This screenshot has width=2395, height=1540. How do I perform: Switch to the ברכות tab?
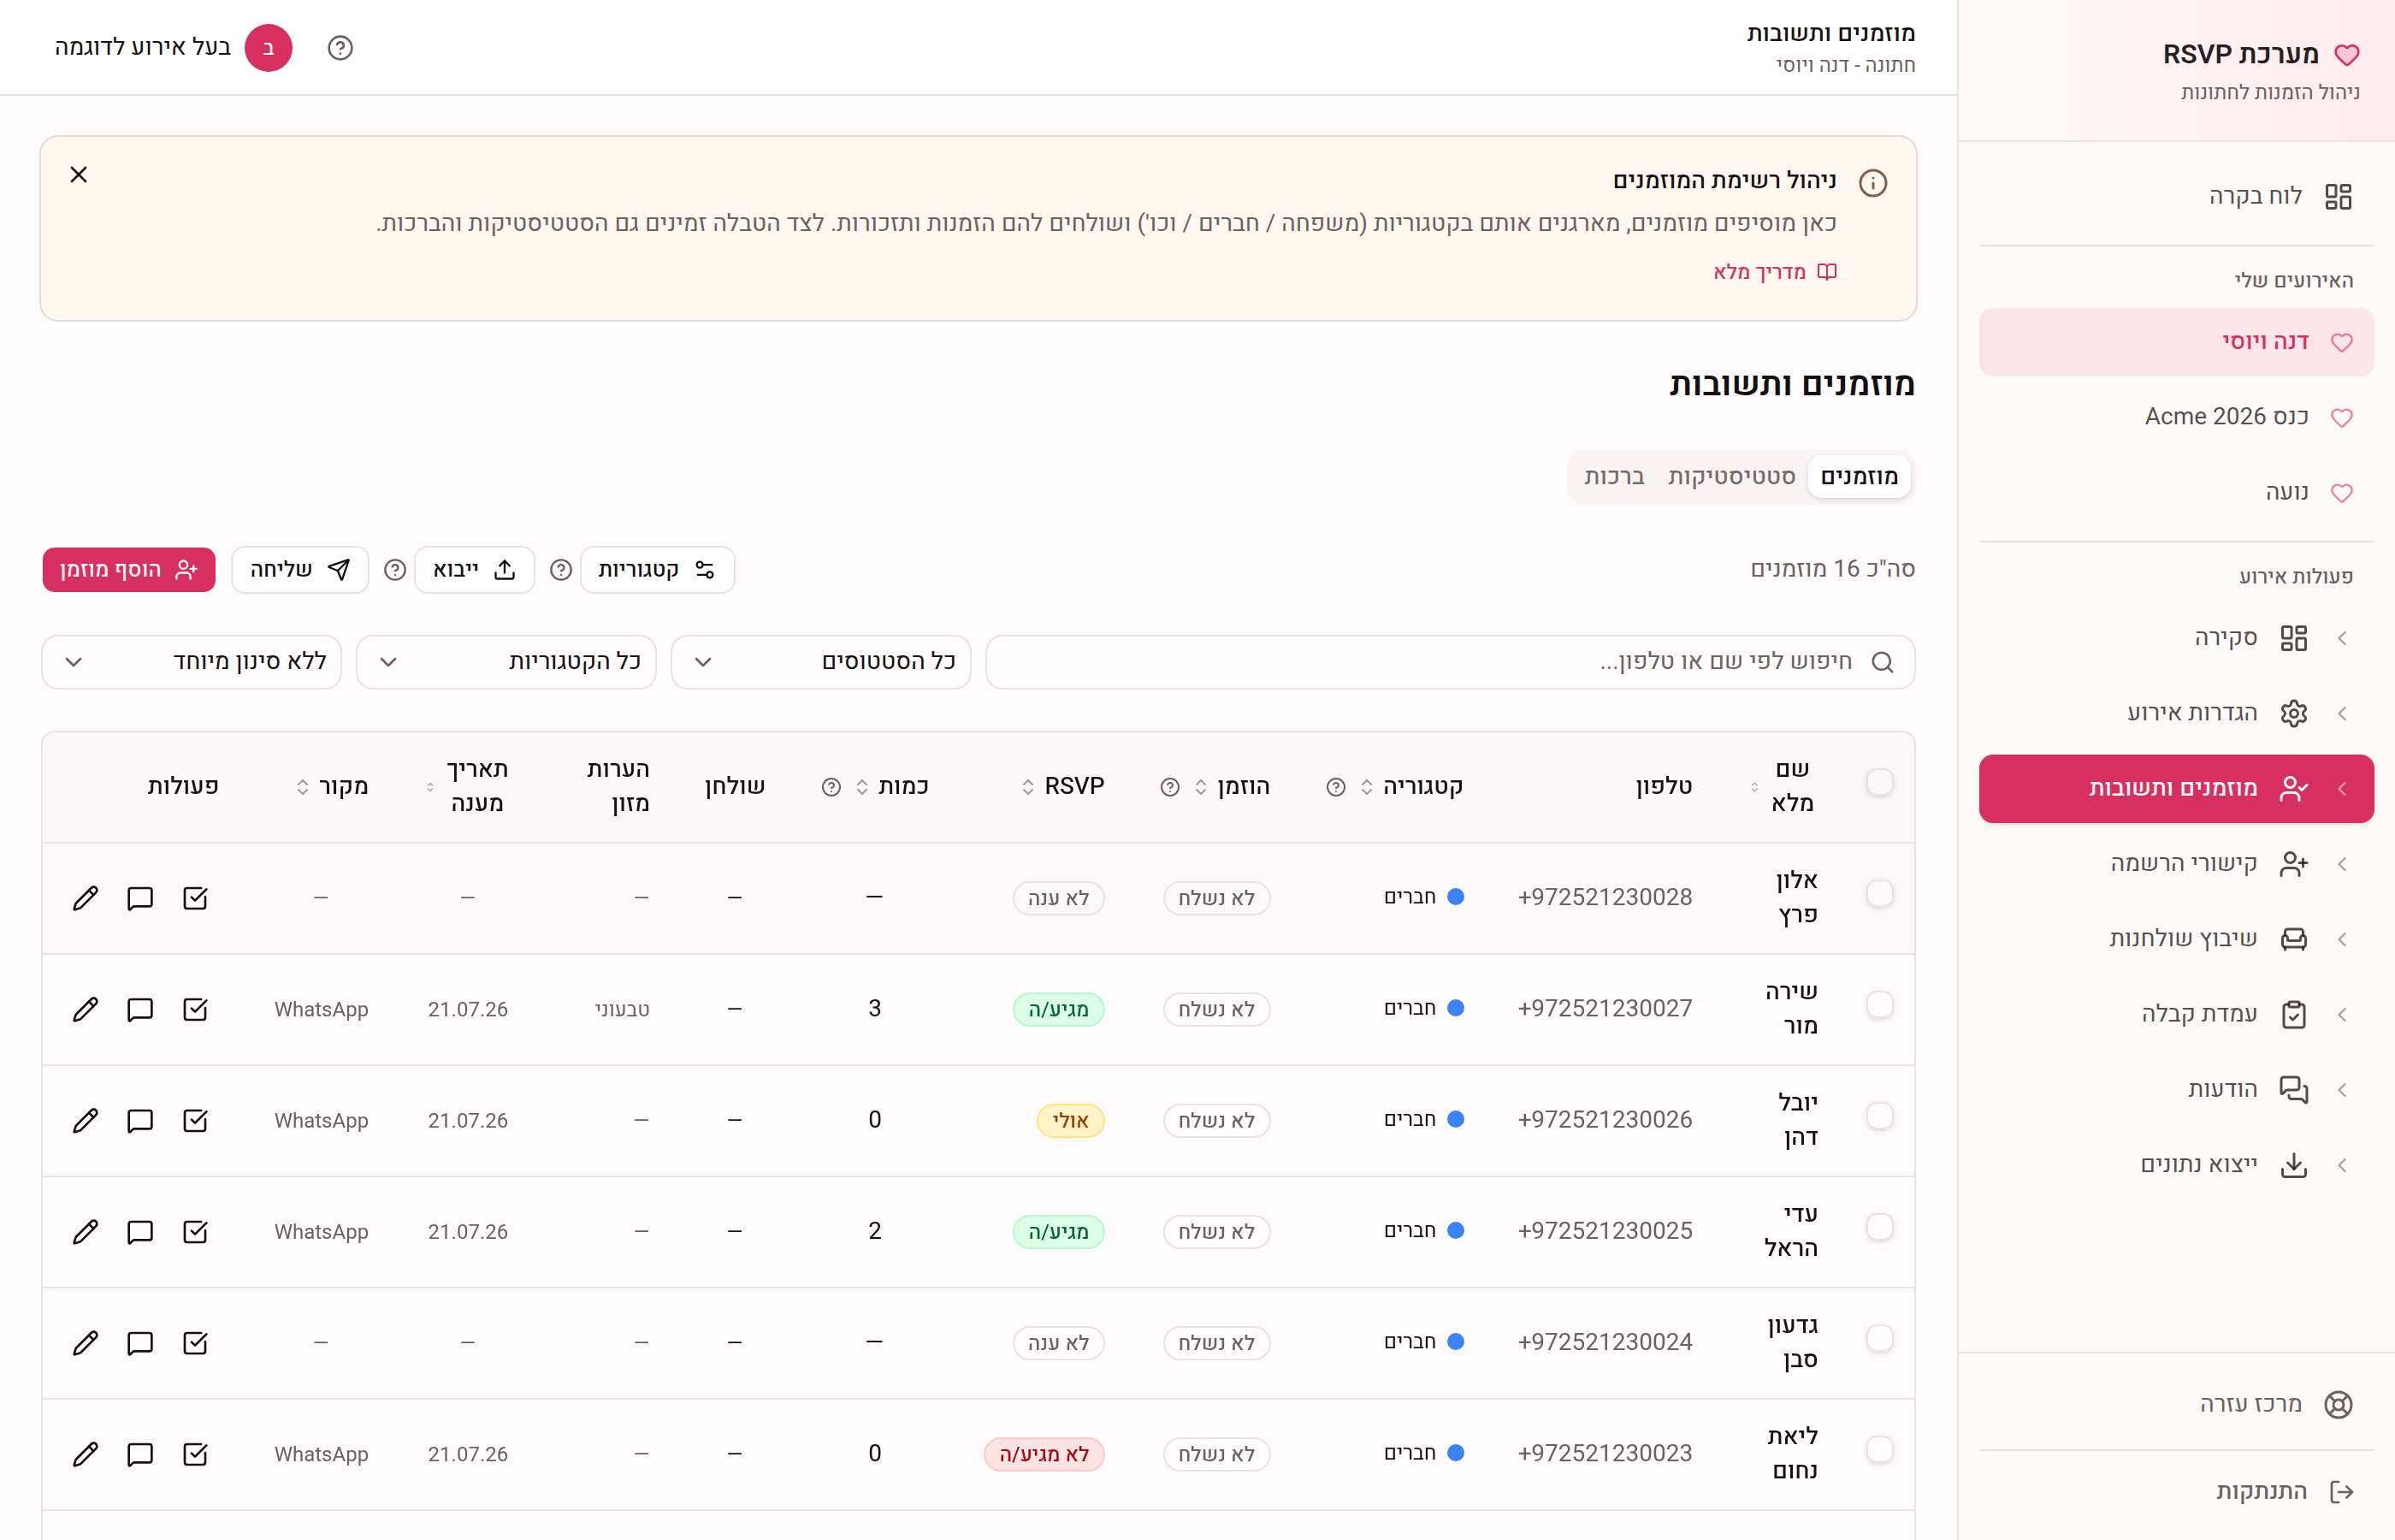1613,477
